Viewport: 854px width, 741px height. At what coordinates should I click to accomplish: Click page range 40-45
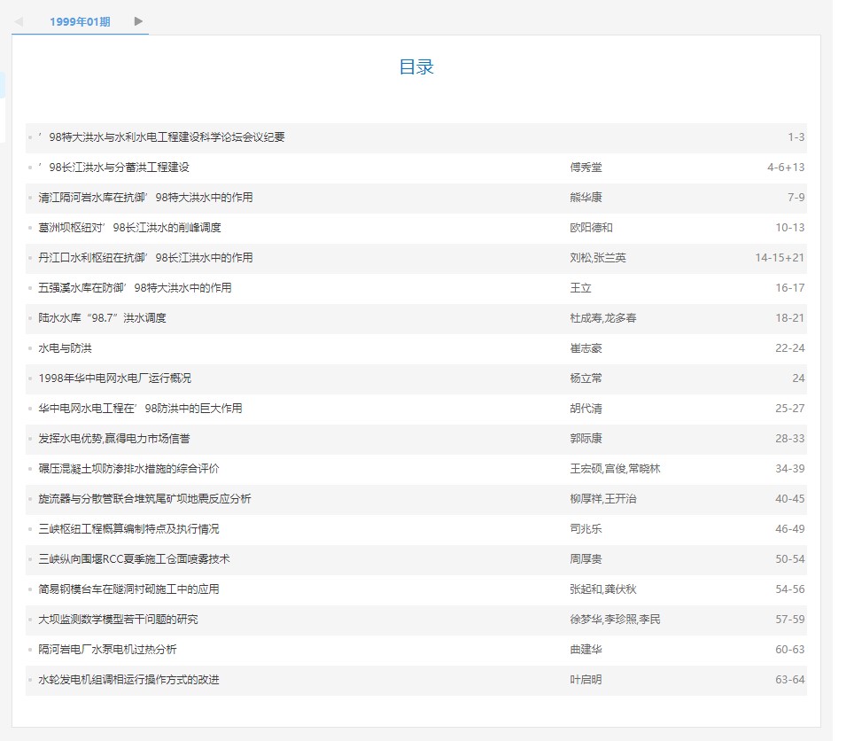[790, 498]
